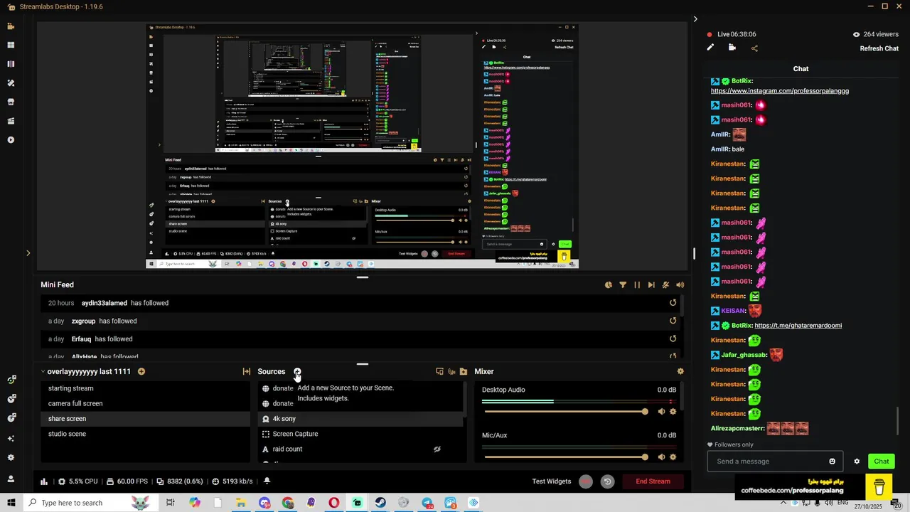Mute Desktop Audio speaker icon
Image resolution: width=910 pixels, height=512 pixels.
tap(661, 412)
